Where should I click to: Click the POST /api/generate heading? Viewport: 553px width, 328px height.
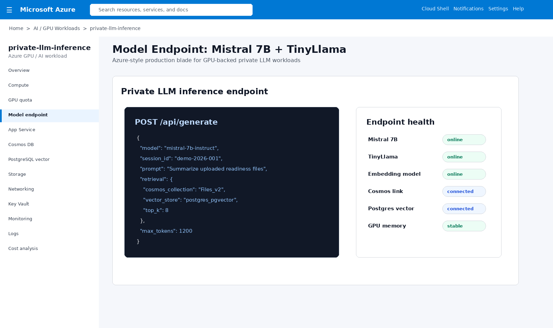[176, 122]
